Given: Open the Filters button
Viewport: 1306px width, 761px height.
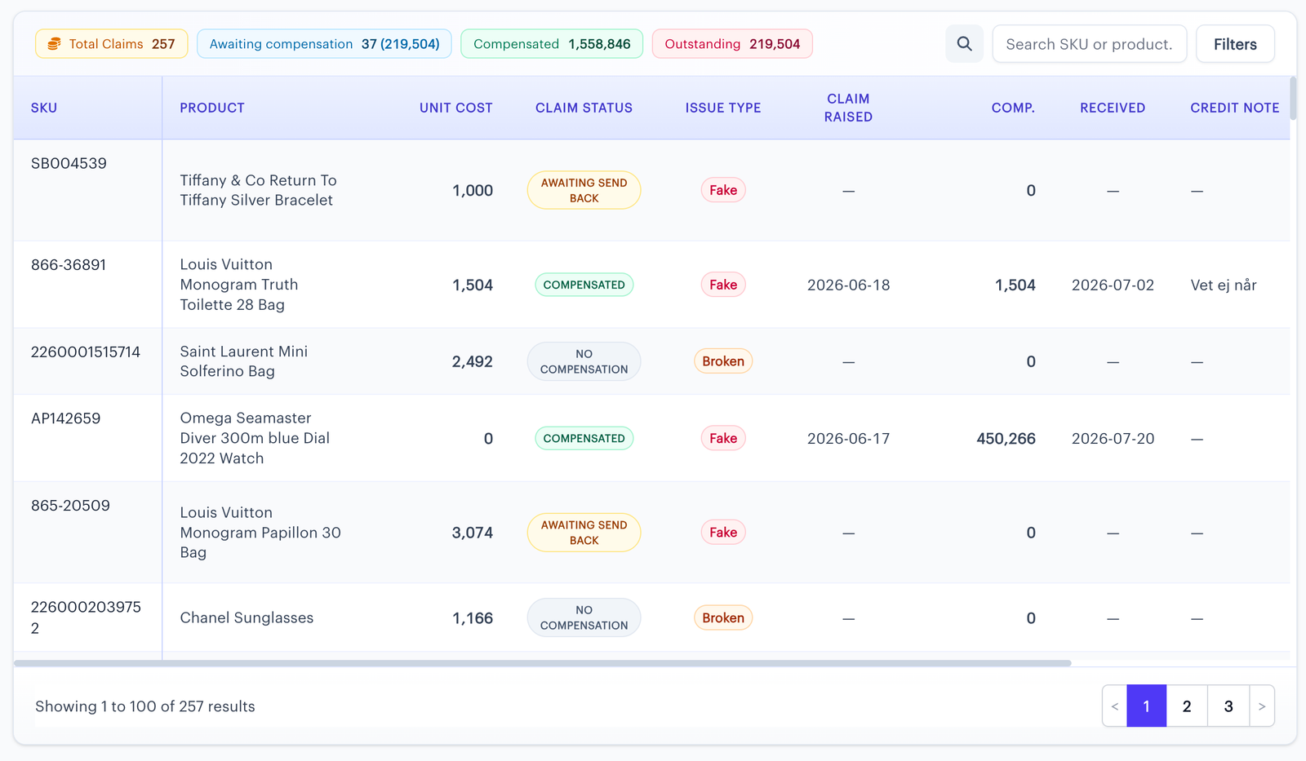Looking at the screenshot, I should (1235, 44).
